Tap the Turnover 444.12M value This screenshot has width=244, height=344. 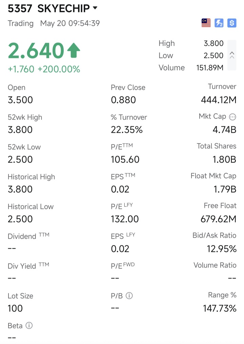point(219,100)
